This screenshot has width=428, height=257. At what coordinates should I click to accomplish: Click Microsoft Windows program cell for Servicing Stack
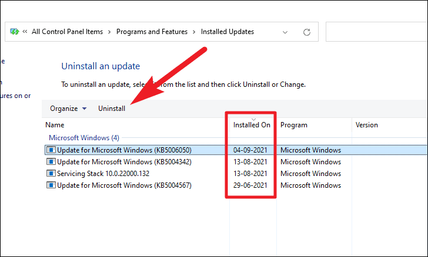[310, 173]
